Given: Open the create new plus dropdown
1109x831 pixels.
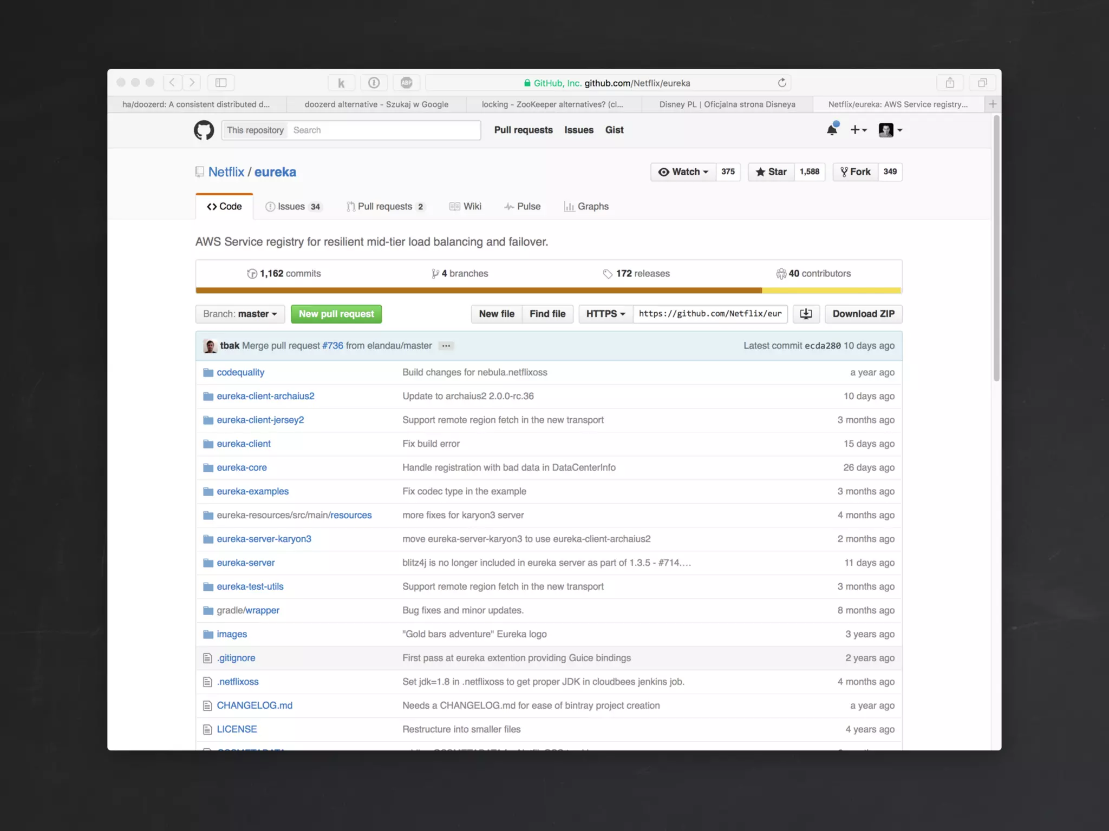Looking at the screenshot, I should pyautogui.click(x=858, y=130).
